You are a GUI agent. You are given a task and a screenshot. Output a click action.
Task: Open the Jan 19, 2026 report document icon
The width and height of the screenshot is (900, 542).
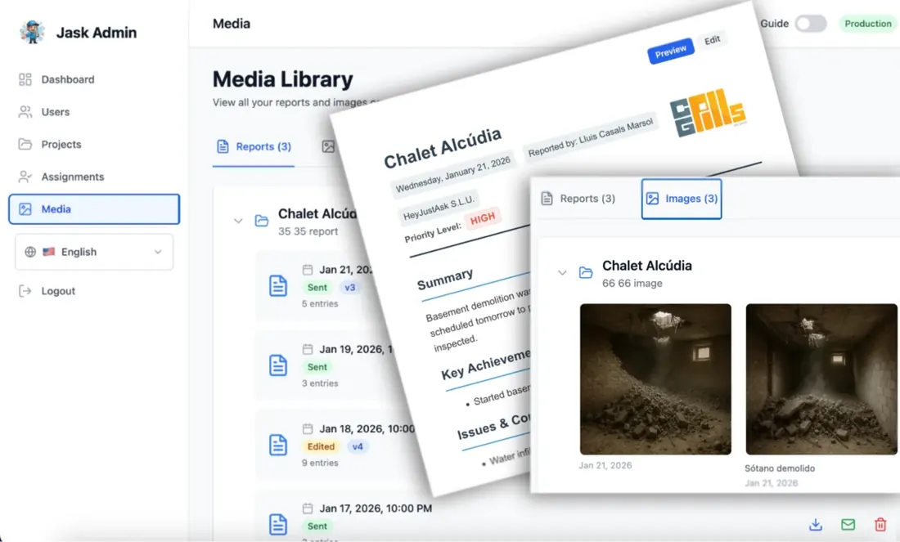[x=278, y=365]
